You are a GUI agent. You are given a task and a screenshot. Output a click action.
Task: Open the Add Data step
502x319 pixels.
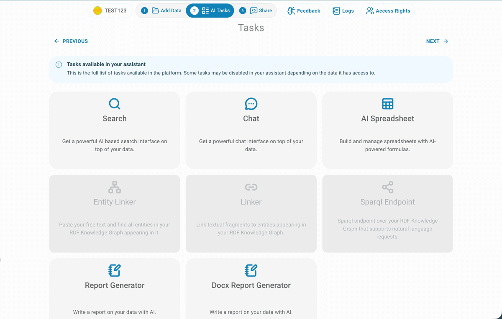161,10
